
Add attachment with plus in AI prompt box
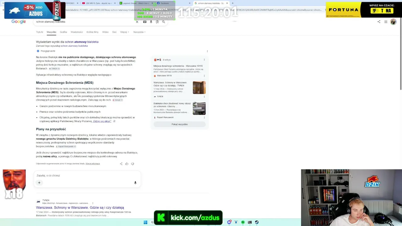(39, 183)
